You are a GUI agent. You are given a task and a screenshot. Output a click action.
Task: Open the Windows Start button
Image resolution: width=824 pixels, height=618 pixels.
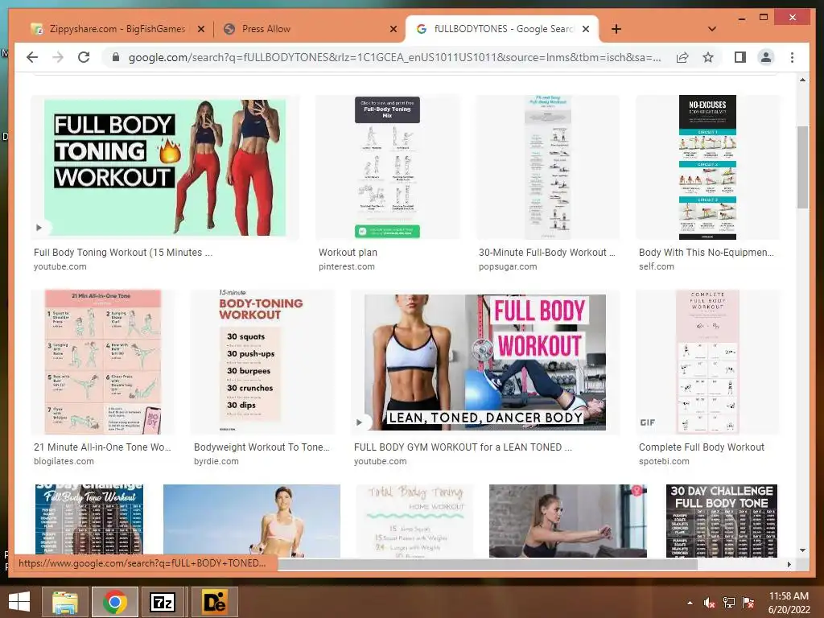tap(19, 602)
